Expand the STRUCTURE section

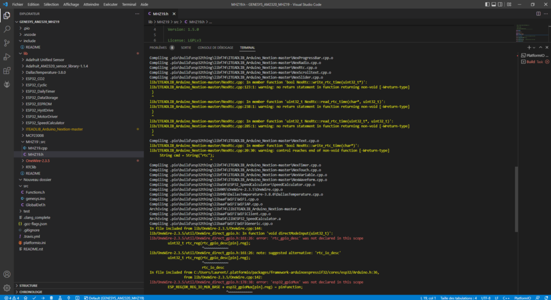pyautogui.click(x=79, y=286)
